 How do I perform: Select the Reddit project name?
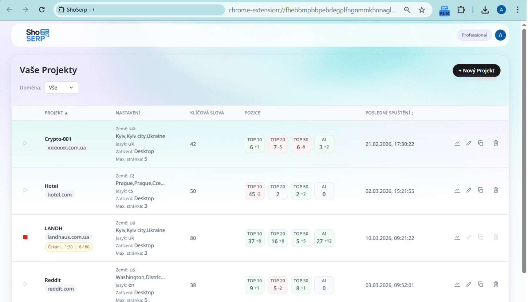53,280
